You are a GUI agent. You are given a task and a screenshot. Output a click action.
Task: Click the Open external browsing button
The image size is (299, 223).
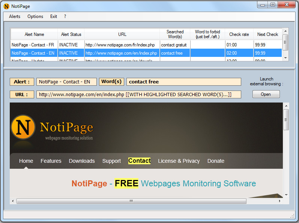coord(266,94)
